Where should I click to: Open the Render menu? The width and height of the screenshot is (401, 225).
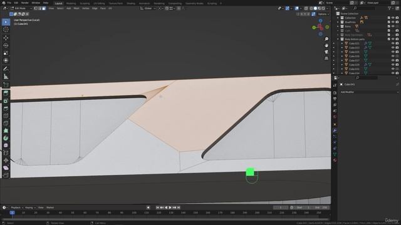[x=25, y=2]
